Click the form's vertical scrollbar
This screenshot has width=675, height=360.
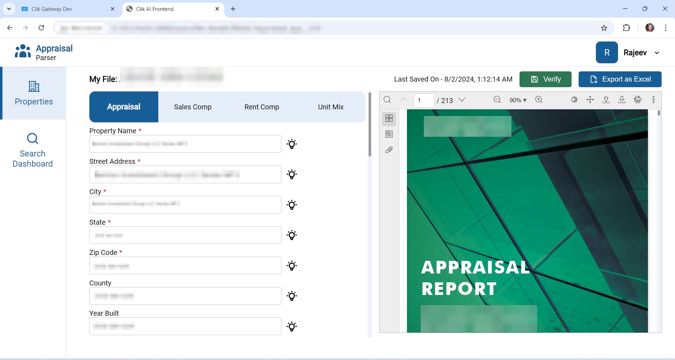tap(370, 125)
